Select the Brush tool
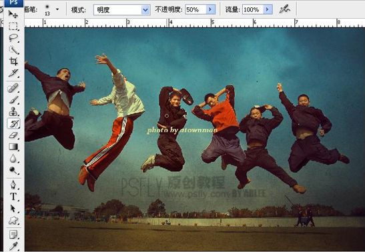Screen dimensions: 365x252 coord(13,100)
